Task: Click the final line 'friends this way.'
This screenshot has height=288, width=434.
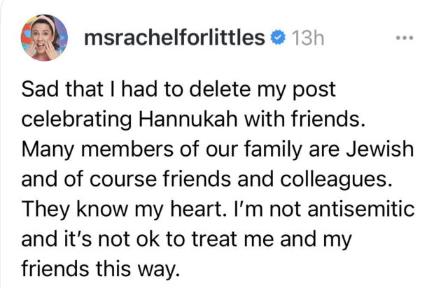Action: tap(101, 268)
